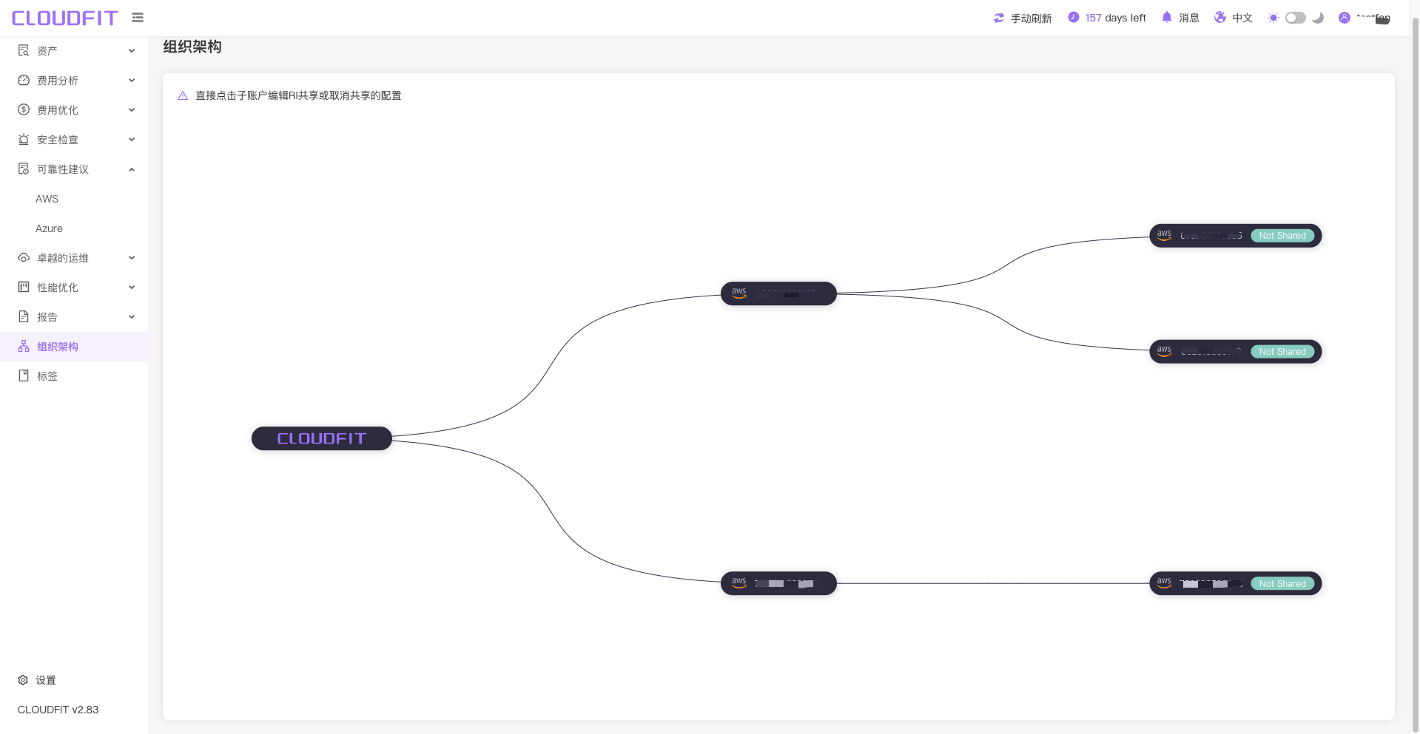The width and height of the screenshot is (1420, 734).
Task: Collapse the 可靠性建议 chevron
Action: [x=132, y=169]
